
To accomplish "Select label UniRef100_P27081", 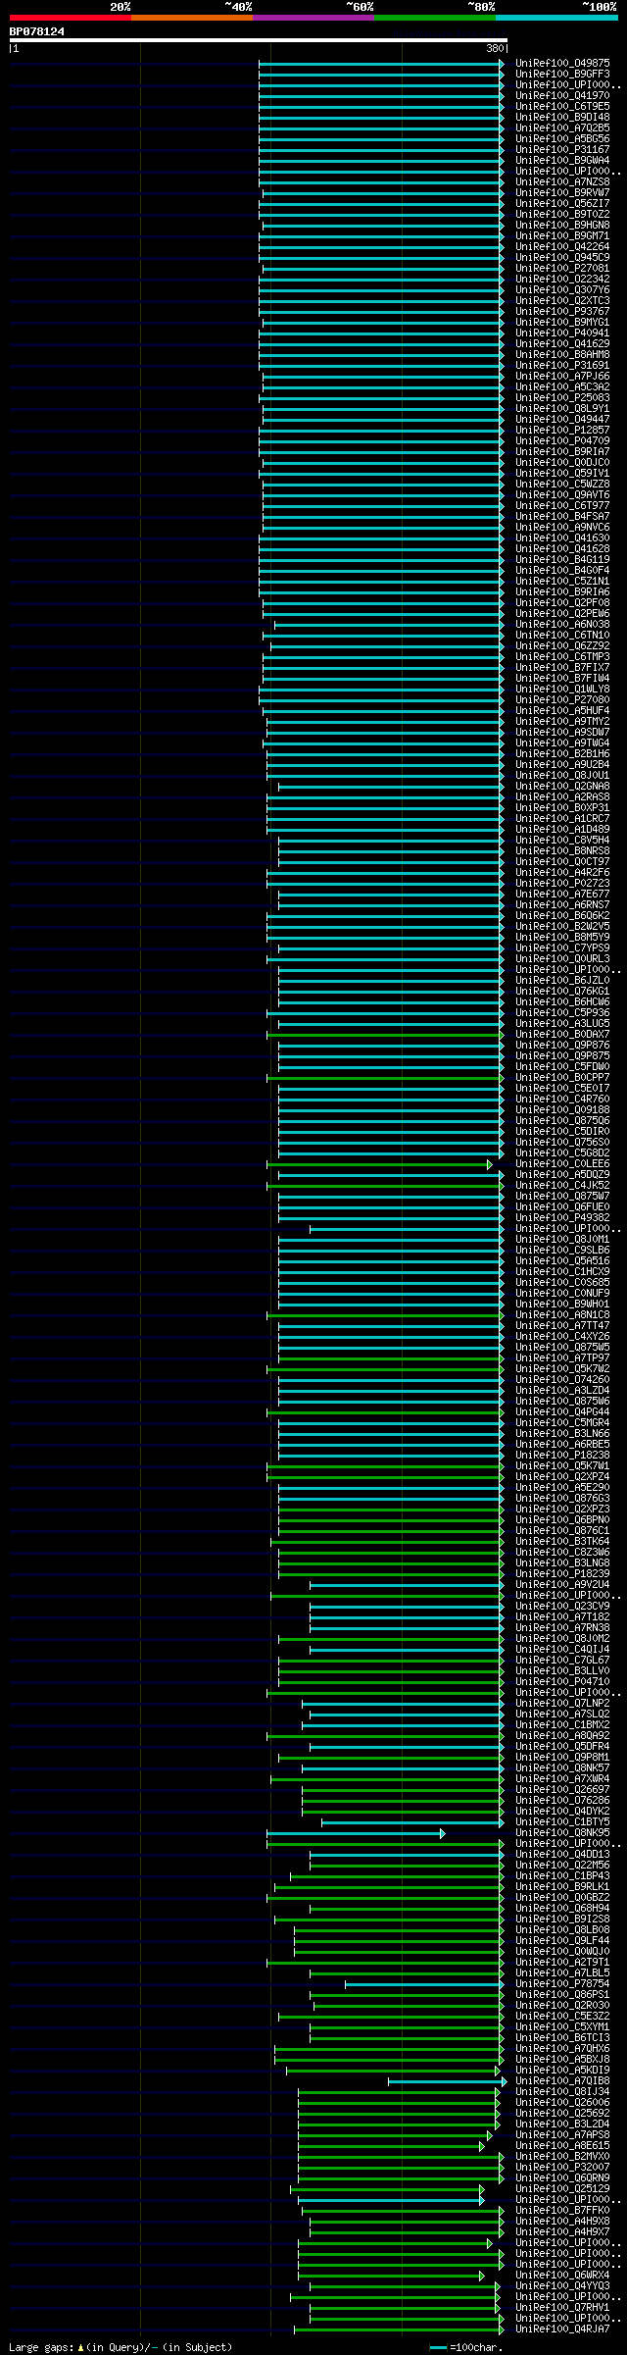I will pos(562,268).
